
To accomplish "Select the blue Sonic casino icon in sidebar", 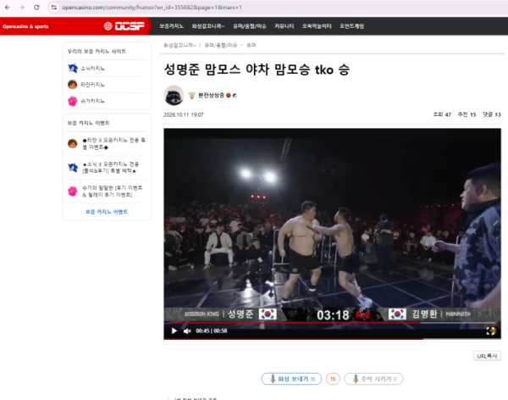I will [x=73, y=68].
